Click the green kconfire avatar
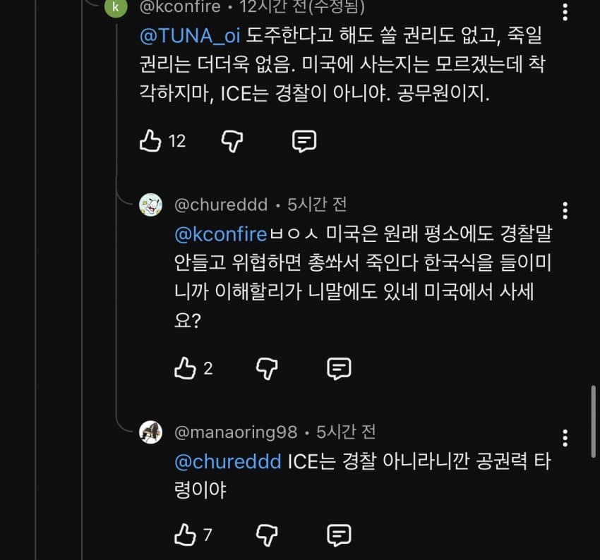The height and width of the screenshot is (560, 600). point(116,7)
